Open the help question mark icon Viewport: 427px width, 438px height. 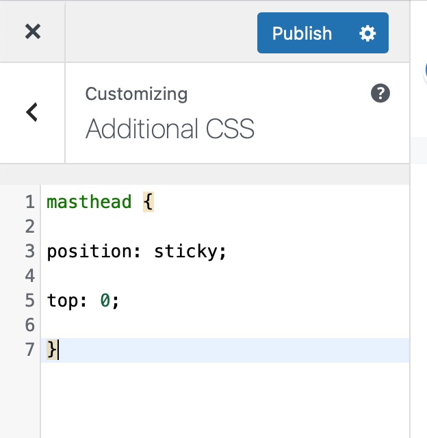pyautogui.click(x=380, y=93)
